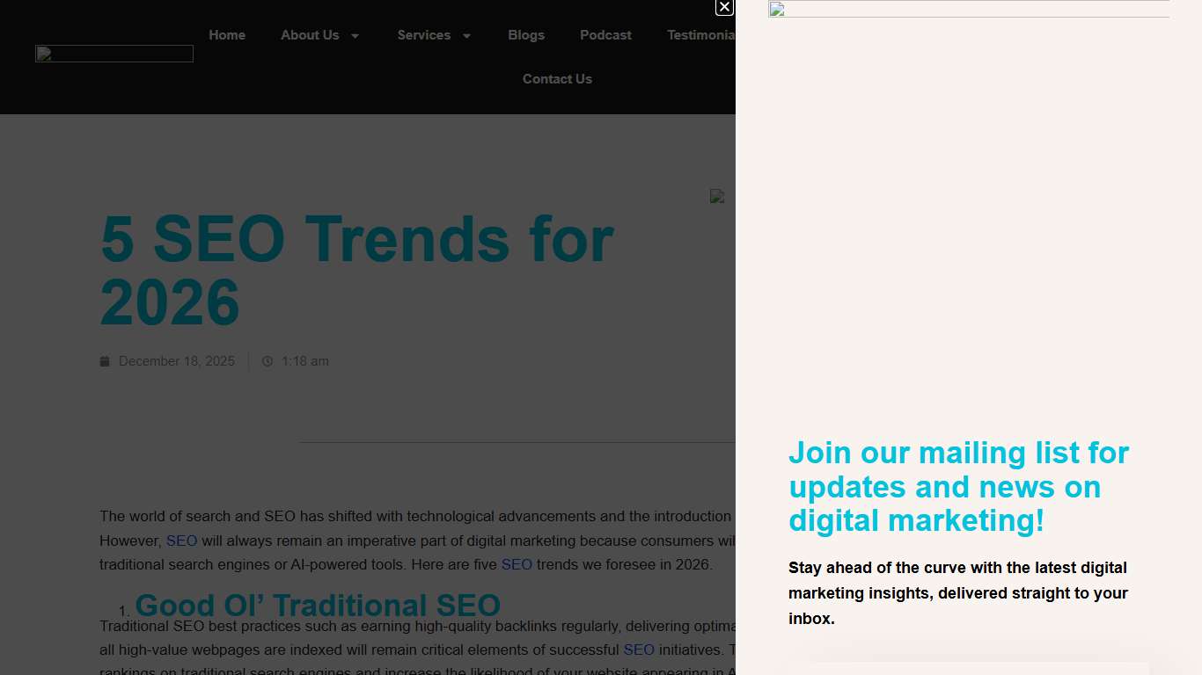Click the X icon to close the newsletter popup
Image resolution: width=1202 pixels, height=675 pixels.
[724, 8]
